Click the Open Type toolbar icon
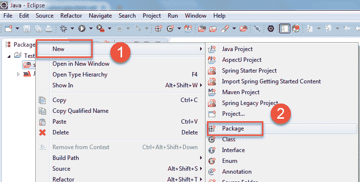This screenshot has width=360, height=182. 202,28
